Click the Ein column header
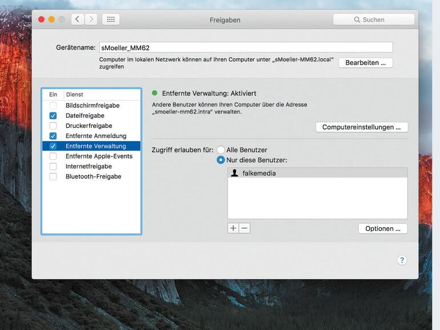440x330 pixels. point(53,94)
